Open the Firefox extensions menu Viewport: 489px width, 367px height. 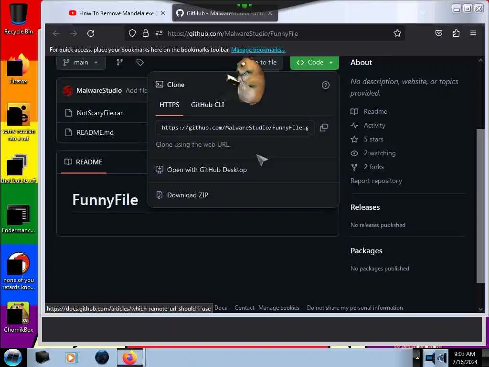click(x=456, y=33)
